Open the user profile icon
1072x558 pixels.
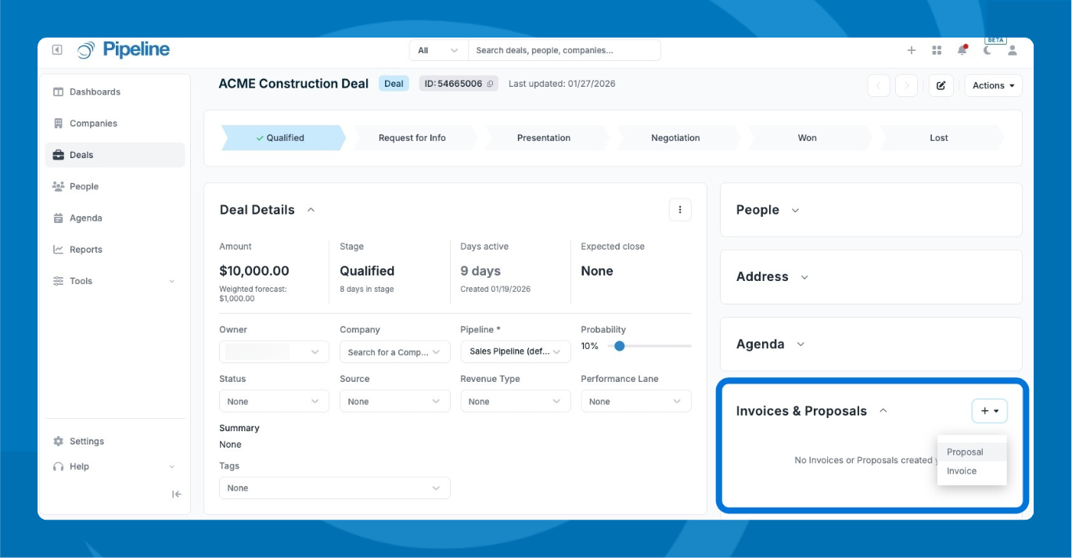pyautogui.click(x=1012, y=50)
